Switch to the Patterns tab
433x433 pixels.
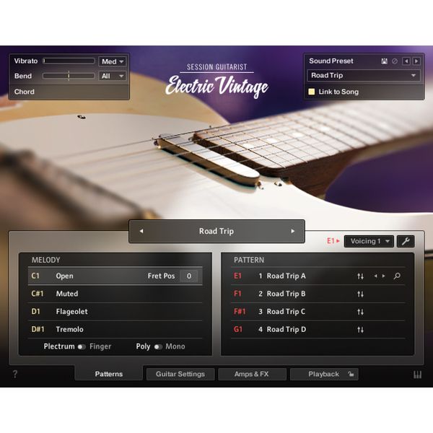109,374
